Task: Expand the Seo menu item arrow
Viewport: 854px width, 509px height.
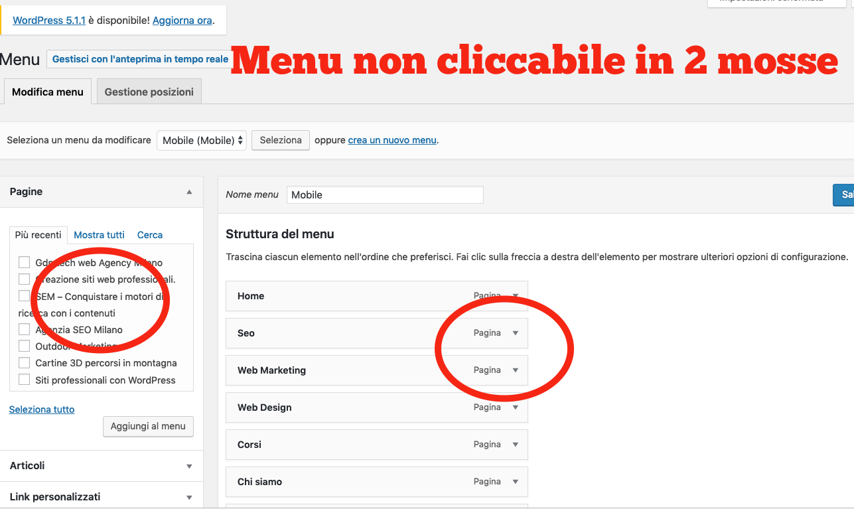Action: [x=516, y=333]
